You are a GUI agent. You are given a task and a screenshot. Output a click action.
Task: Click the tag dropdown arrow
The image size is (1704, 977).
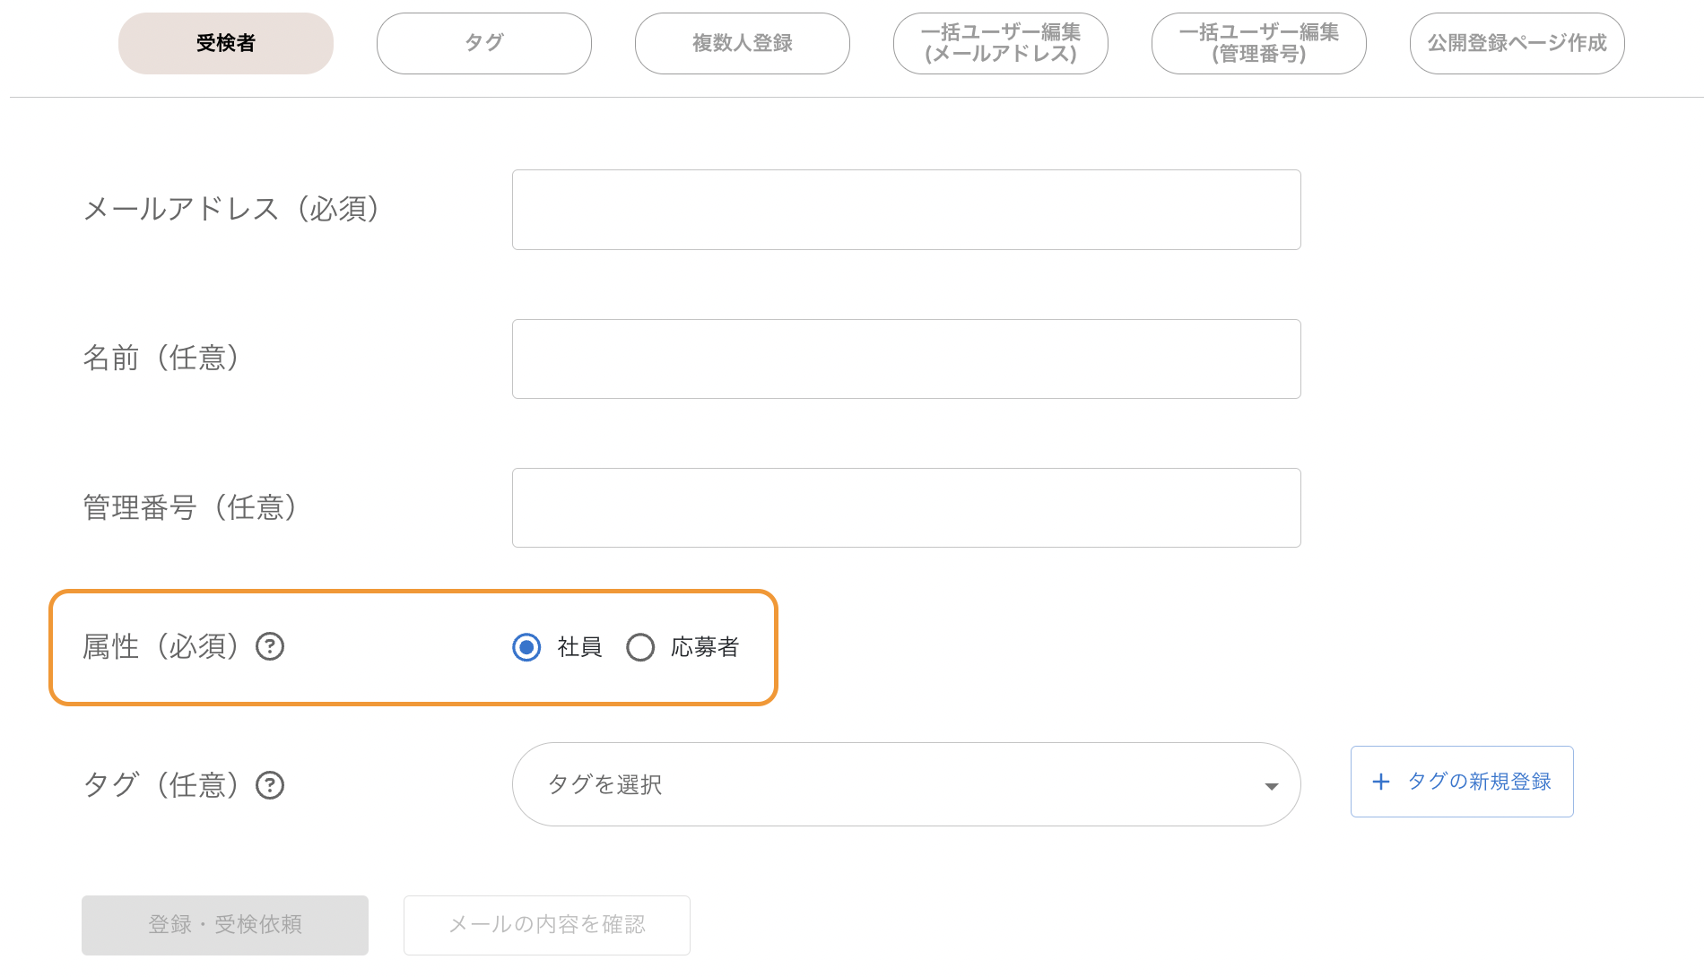click(x=1271, y=786)
